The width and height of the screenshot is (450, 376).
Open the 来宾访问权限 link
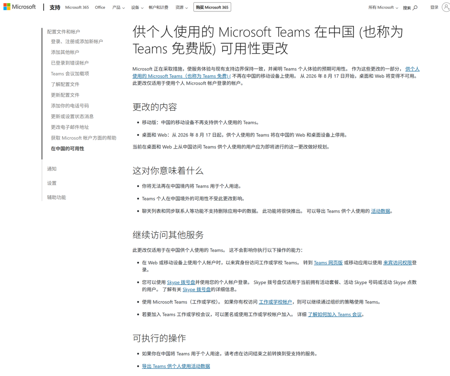pos(397,263)
